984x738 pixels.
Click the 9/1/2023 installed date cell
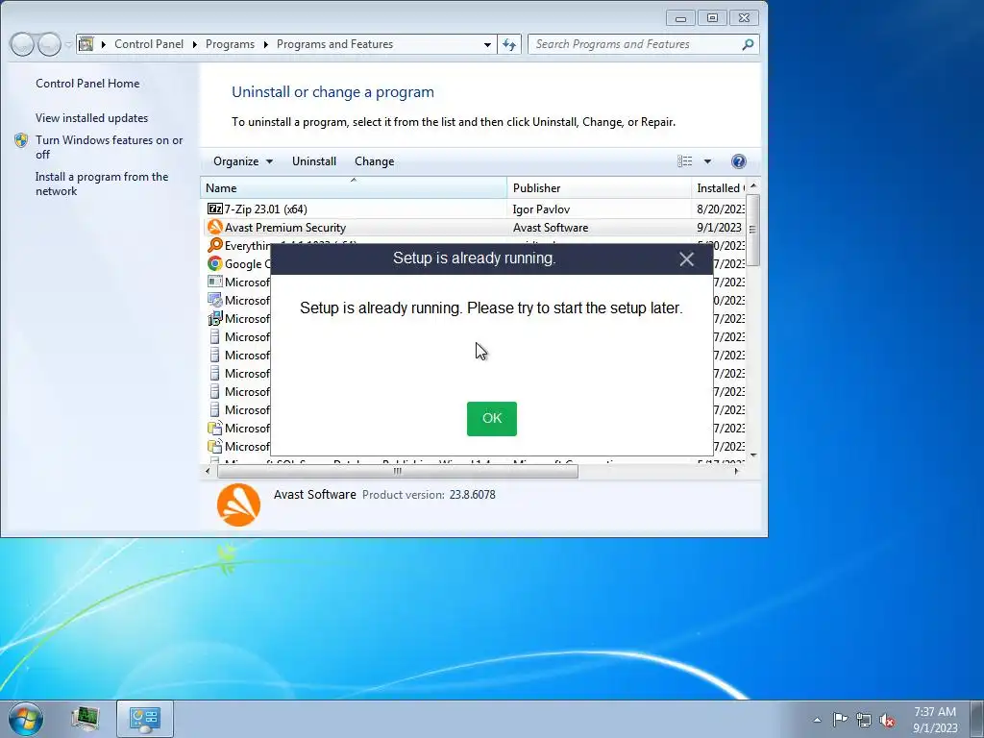point(719,227)
